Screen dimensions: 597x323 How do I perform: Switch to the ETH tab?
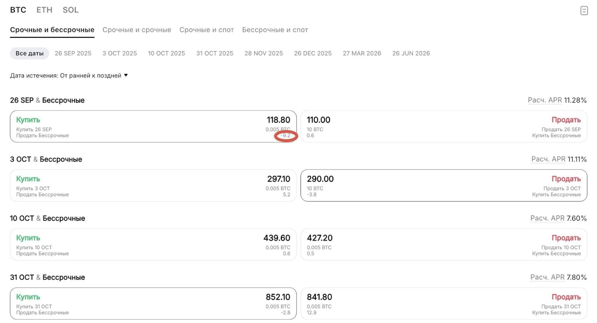click(x=44, y=10)
